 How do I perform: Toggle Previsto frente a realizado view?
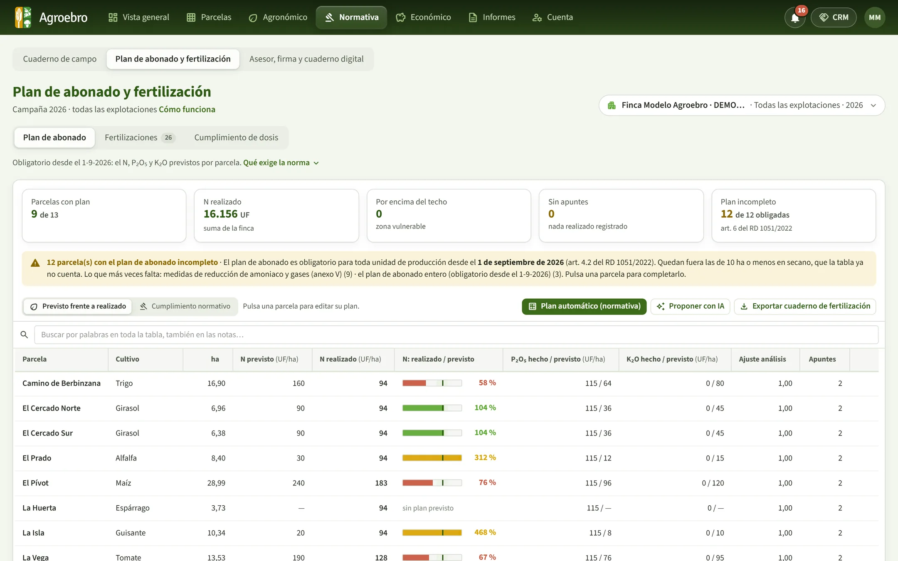(78, 306)
